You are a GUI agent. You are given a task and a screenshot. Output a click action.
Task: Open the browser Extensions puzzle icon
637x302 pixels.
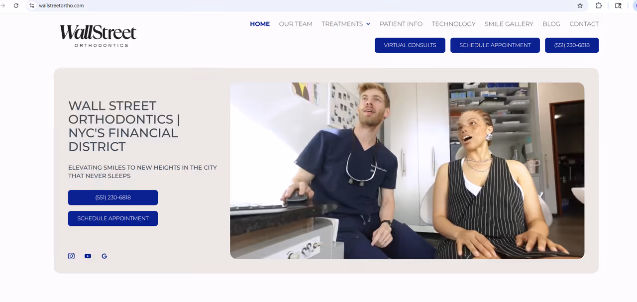click(x=599, y=5)
